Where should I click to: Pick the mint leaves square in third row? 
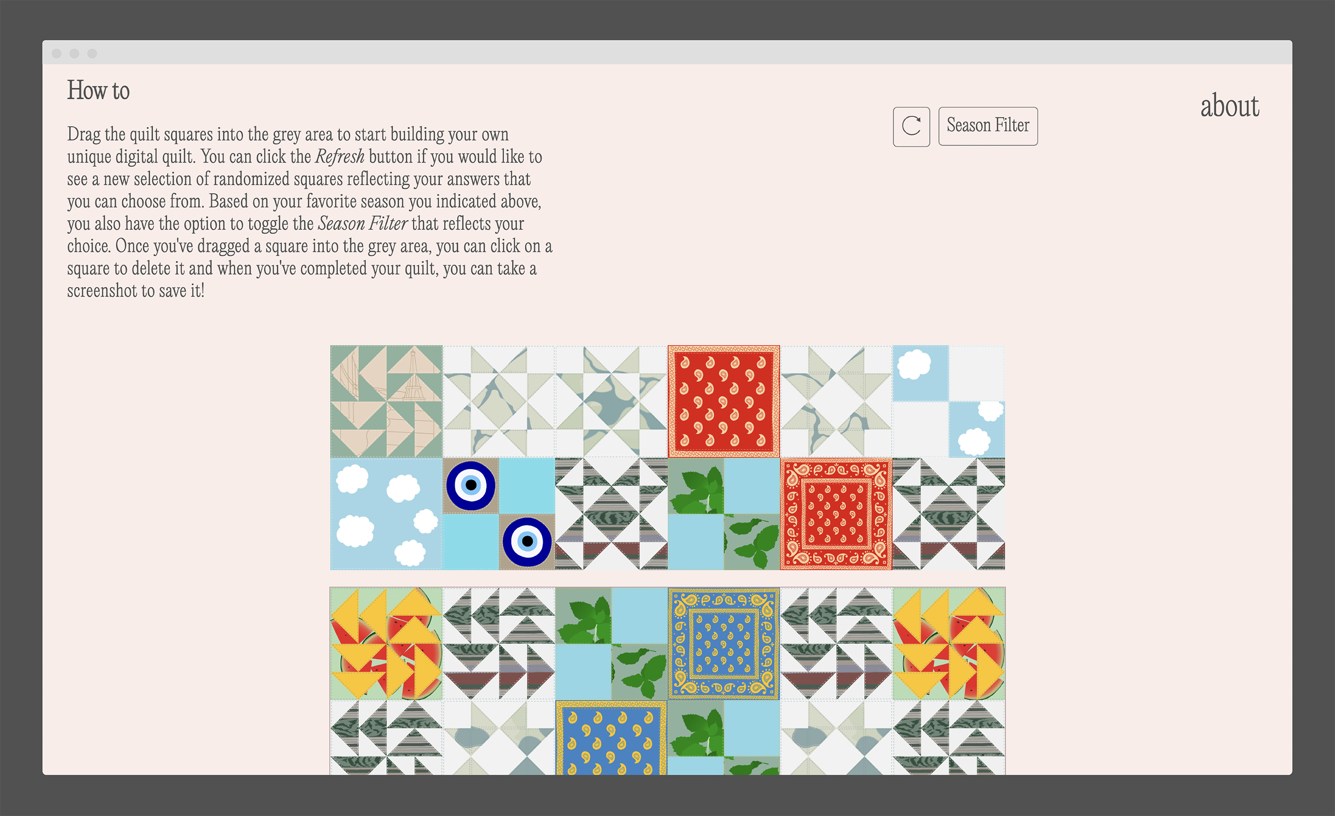(x=611, y=643)
